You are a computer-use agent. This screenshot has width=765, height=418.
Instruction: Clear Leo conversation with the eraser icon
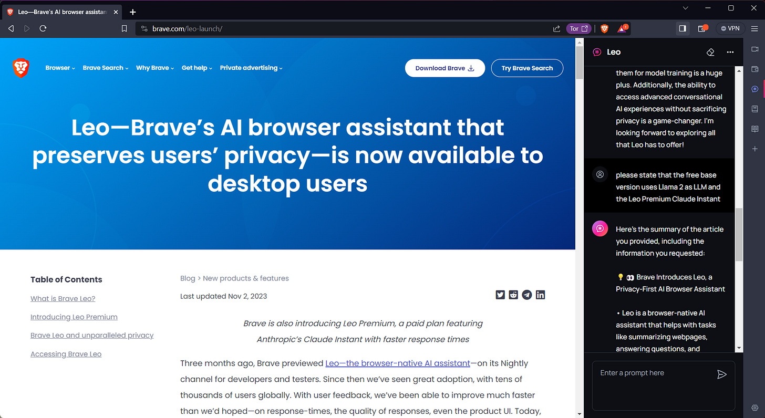coord(710,52)
